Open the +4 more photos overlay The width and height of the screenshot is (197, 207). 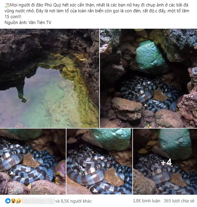point(165,162)
